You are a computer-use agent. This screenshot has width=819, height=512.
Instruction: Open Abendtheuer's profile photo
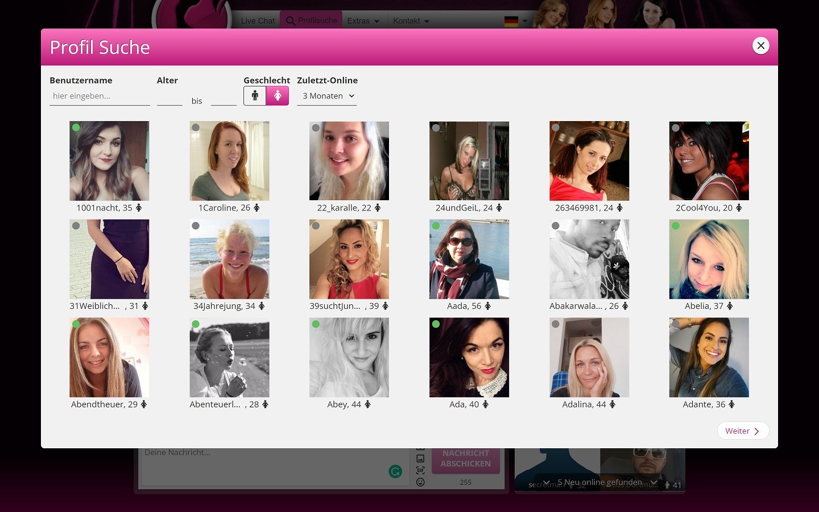coord(109,357)
